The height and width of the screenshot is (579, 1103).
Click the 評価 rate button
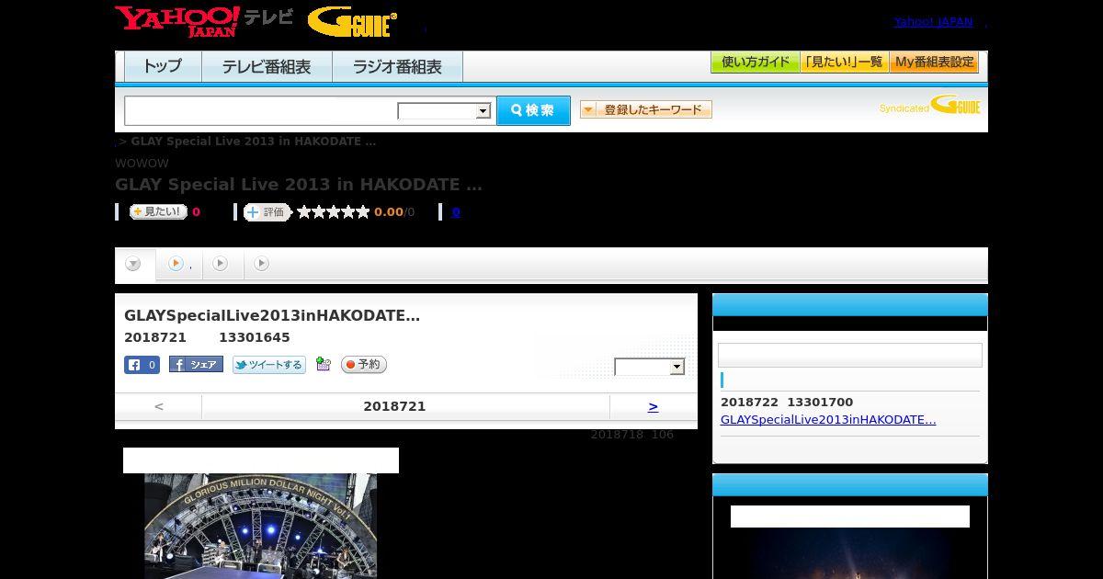pyautogui.click(x=267, y=212)
